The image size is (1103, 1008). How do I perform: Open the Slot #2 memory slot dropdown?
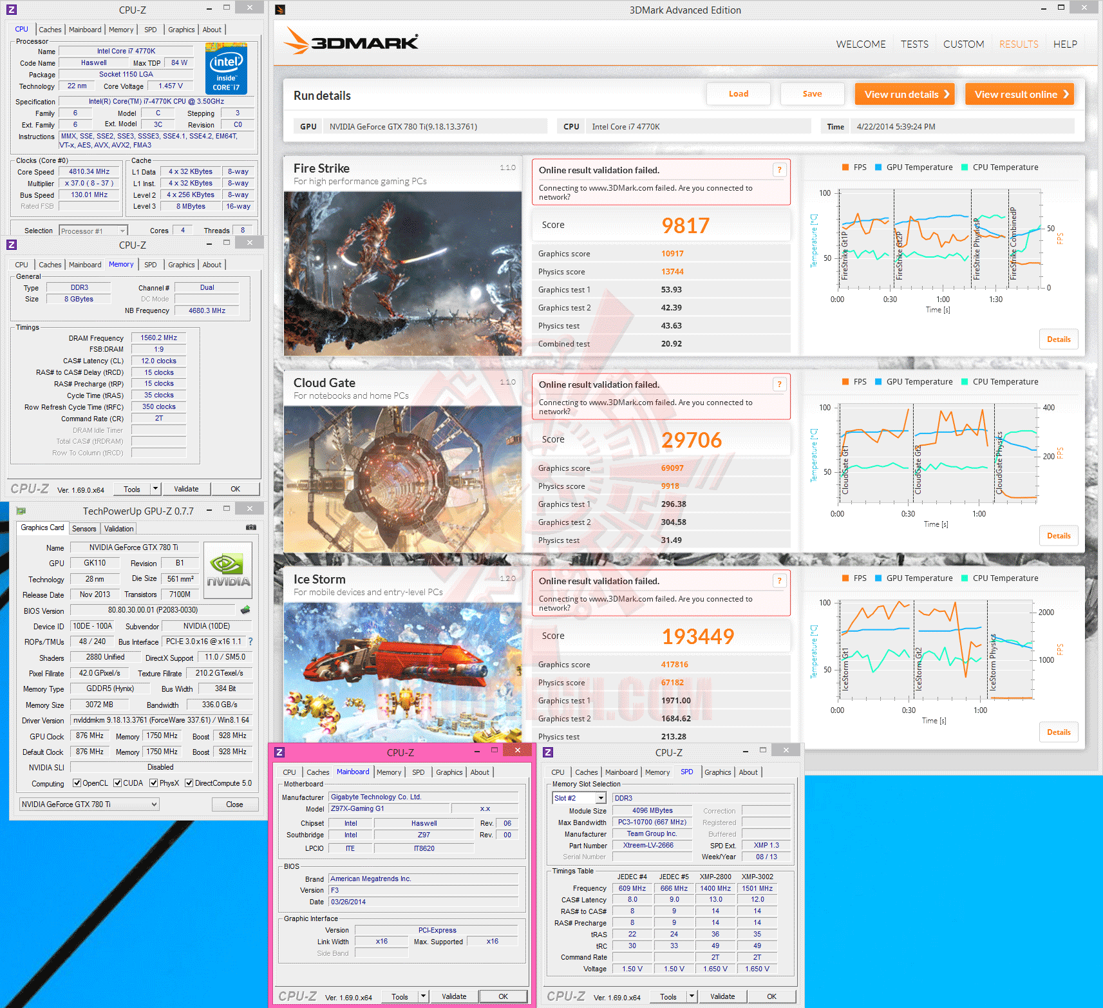(x=580, y=798)
